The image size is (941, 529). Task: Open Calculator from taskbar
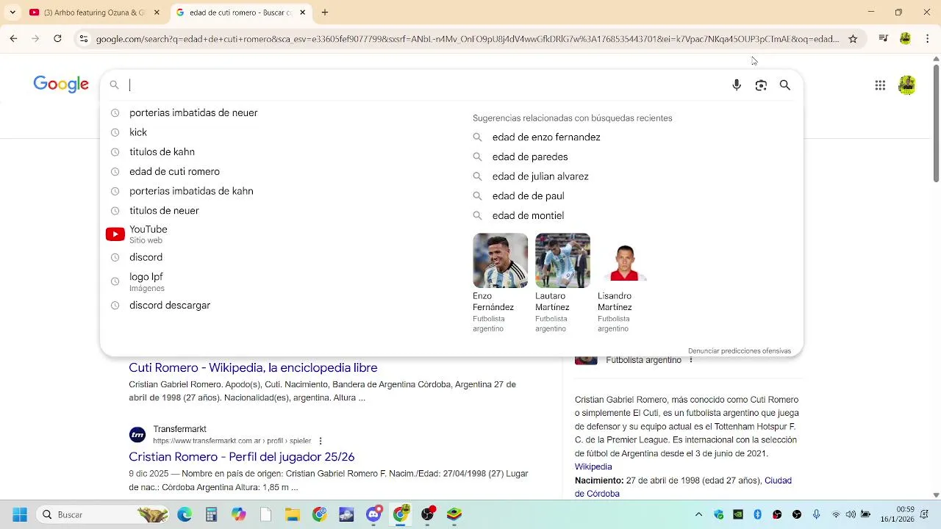pyautogui.click(x=211, y=514)
